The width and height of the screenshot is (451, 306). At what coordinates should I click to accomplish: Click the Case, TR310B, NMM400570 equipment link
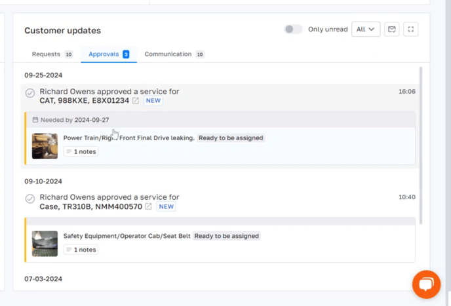pos(90,206)
